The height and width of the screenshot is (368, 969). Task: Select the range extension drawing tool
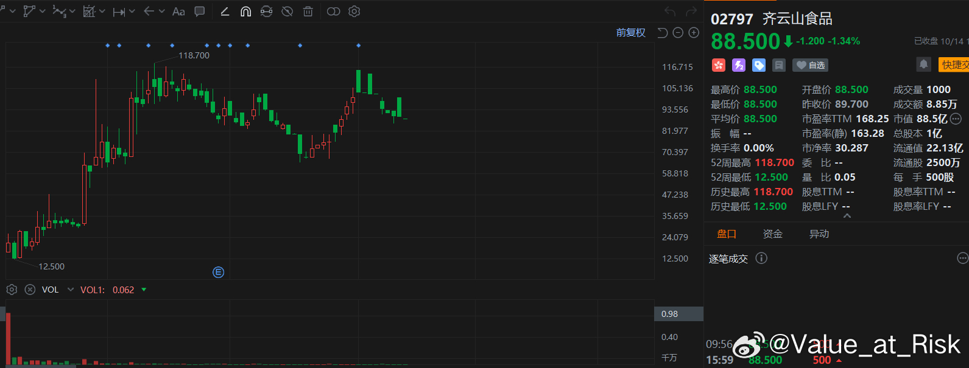119,11
